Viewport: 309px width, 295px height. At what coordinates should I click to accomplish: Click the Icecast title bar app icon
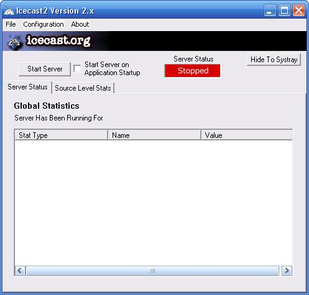tap(9, 11)
